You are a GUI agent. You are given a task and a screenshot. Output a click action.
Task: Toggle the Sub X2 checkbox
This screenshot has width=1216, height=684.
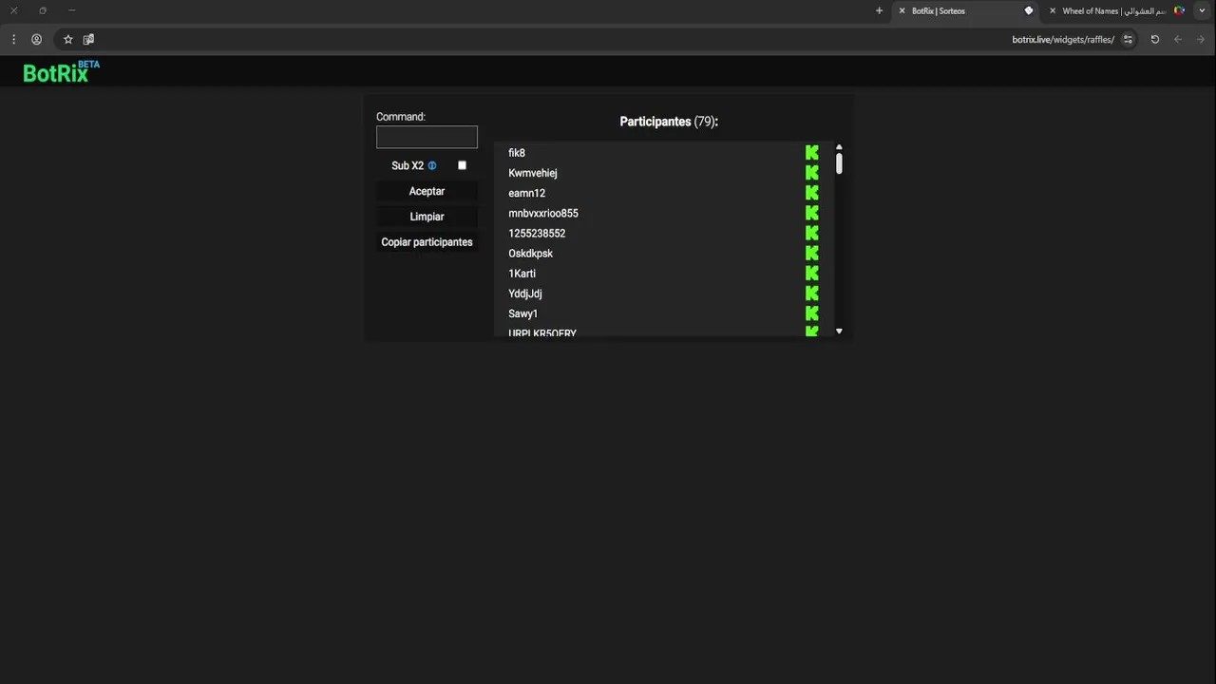point(462,165)
